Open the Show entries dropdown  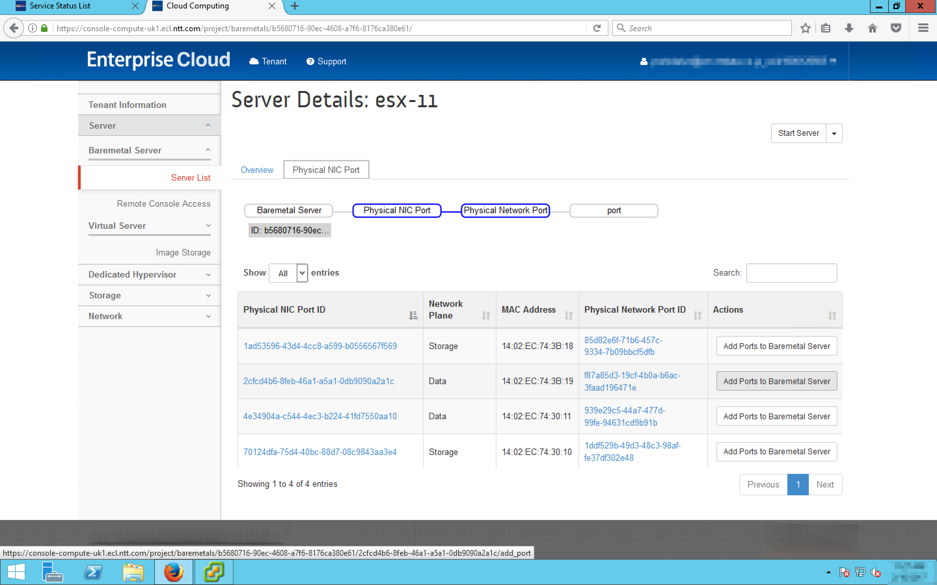tap(289, 273)
